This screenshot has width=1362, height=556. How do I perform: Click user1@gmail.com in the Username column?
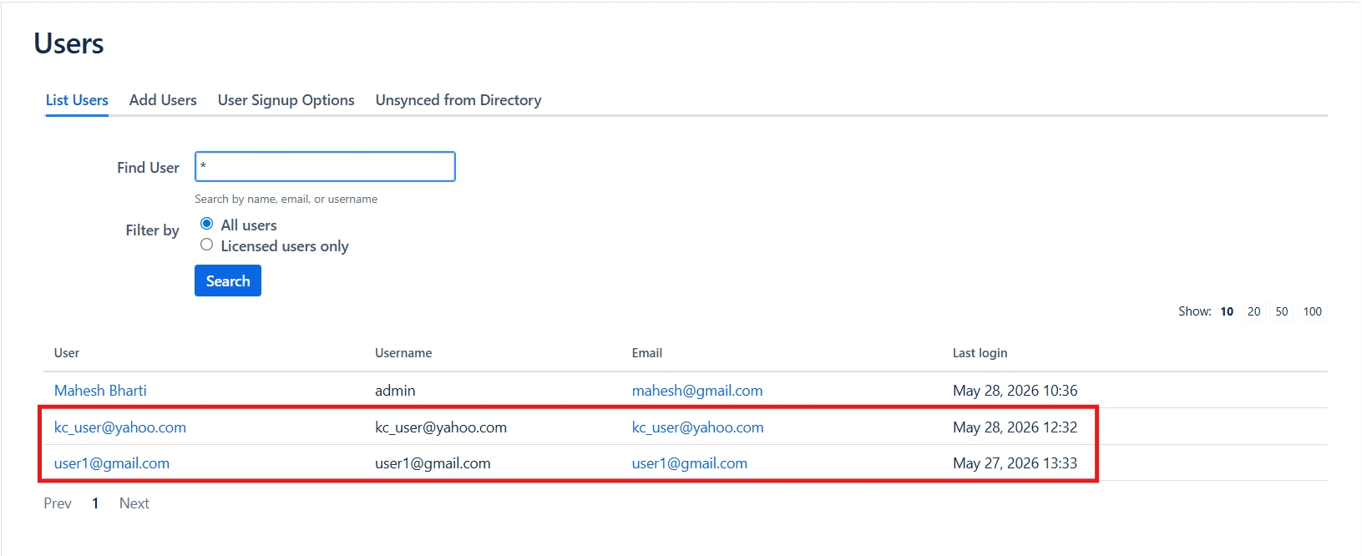(x=433, y=463)
